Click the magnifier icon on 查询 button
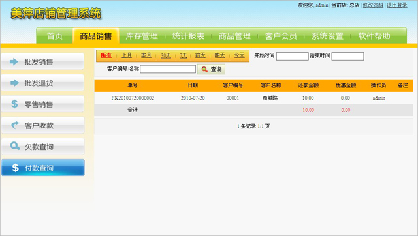 pyautogui.click(x=204, y=70)
